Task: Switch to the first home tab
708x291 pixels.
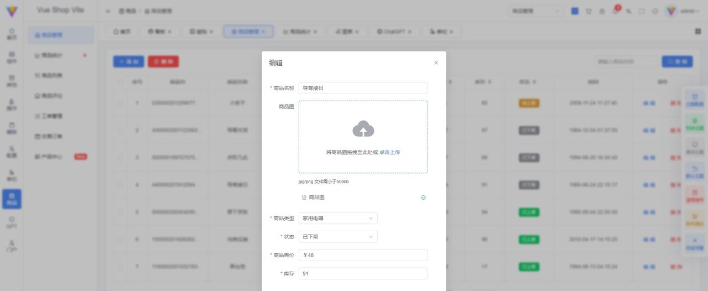Action: tap(123, 32)
